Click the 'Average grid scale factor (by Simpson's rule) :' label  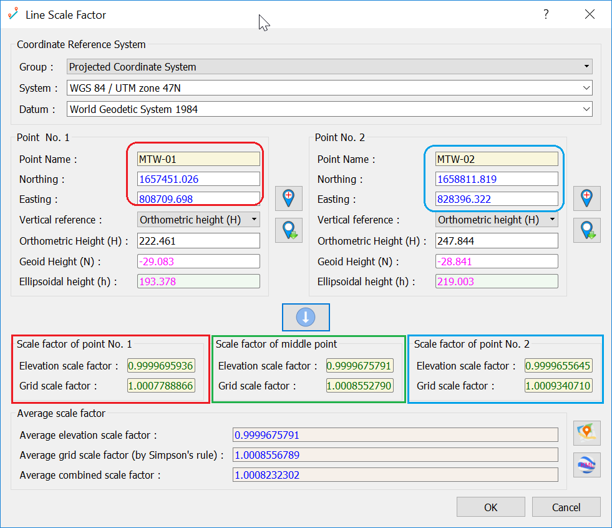[x=122, y=455]
